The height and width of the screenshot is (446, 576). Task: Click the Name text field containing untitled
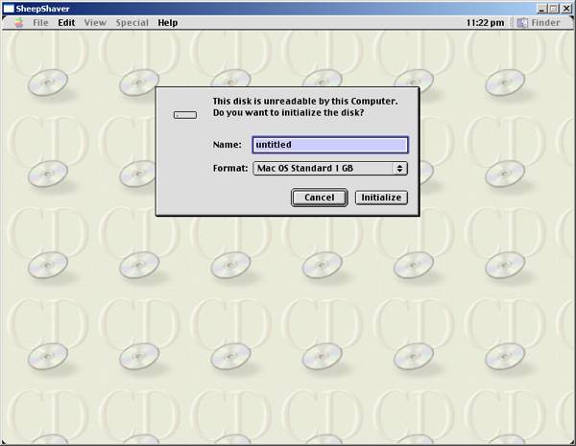click(329, 145)
